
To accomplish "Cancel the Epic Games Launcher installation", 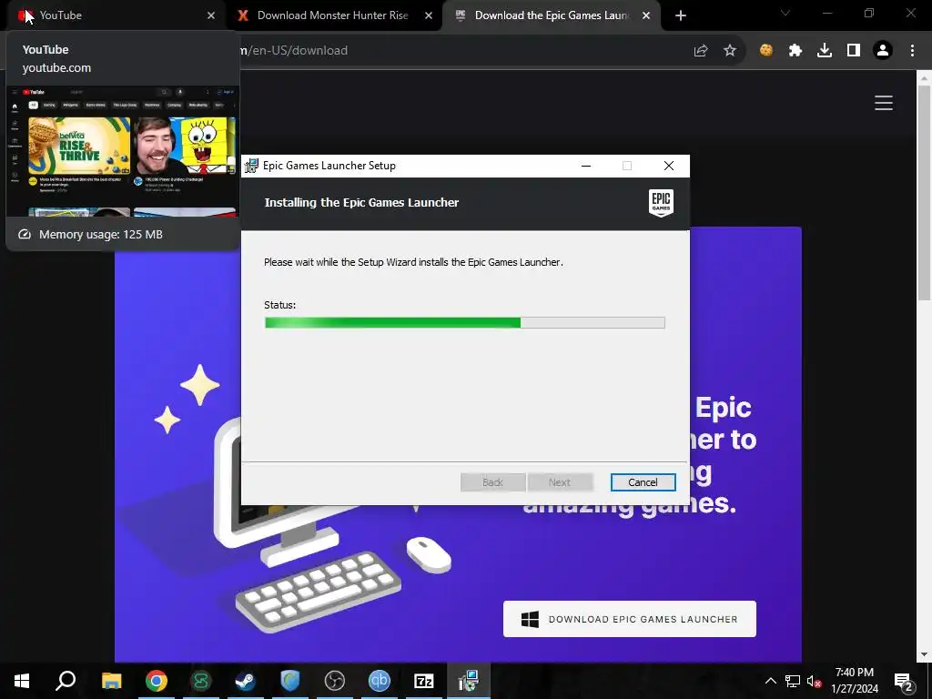I will click(x=643, y=482).
